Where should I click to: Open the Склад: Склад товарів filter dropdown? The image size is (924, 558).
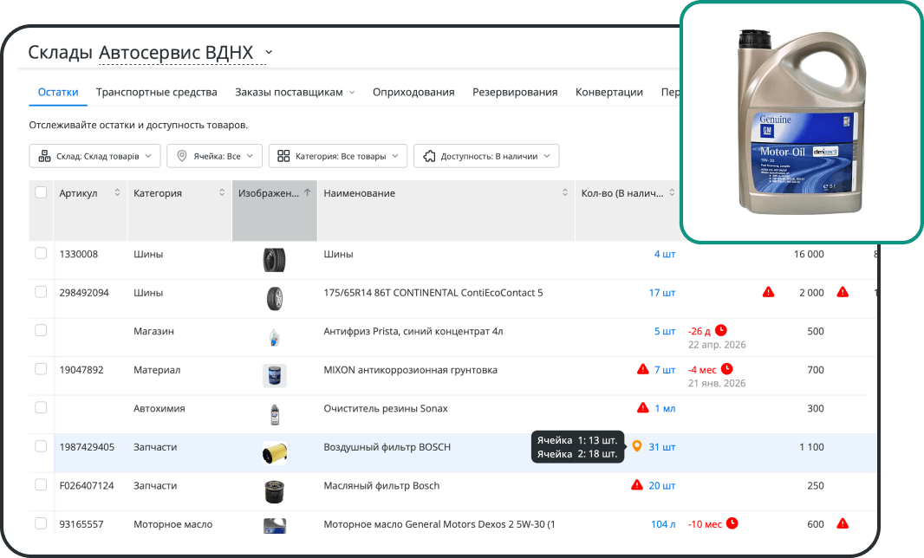click(x=94, y=156)
